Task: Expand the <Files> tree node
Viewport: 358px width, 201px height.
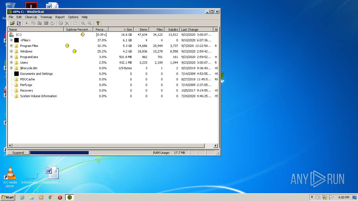Action: coord(11,40)
